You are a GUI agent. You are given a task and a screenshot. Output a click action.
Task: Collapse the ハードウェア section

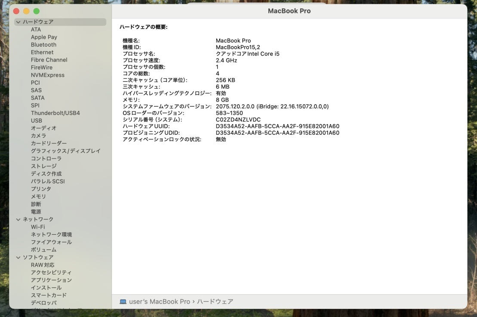coord(18,22)
